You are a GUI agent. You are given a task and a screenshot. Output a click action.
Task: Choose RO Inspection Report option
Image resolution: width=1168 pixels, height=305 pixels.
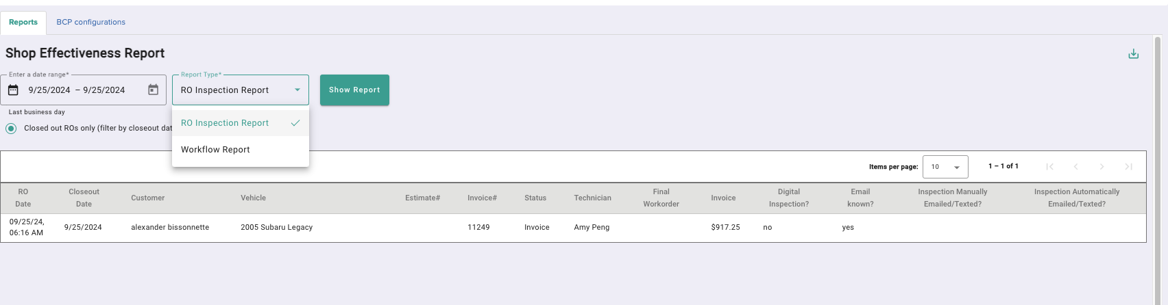click(x=241, y=123)
